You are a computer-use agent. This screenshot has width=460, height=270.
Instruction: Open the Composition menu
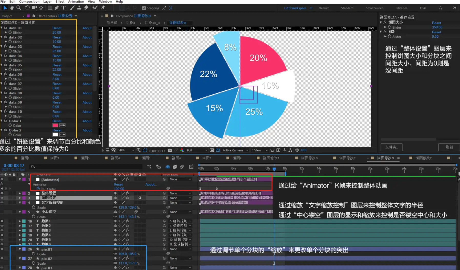[29, 2]
